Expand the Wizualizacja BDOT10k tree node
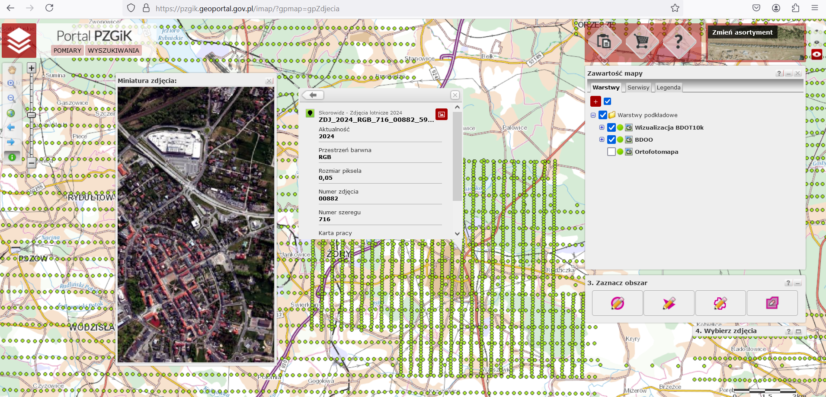Viewport: 826px width, 397px height. (x=602, y=127)
